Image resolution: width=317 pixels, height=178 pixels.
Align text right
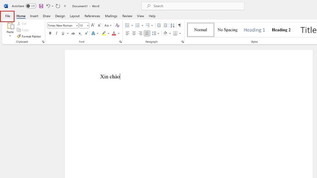pos(140,33)
